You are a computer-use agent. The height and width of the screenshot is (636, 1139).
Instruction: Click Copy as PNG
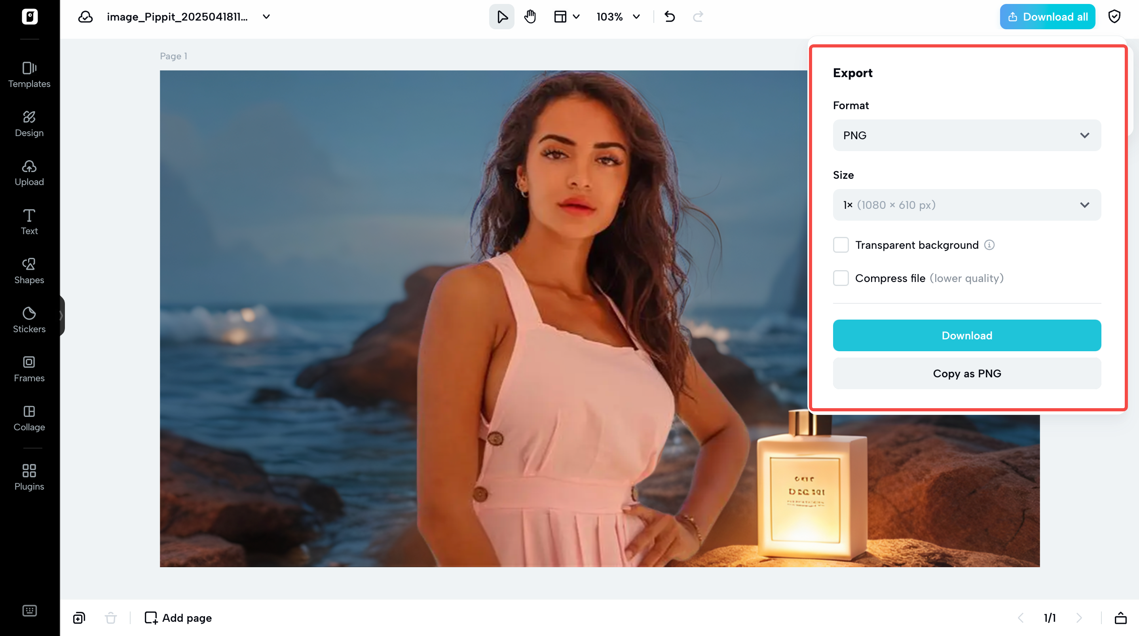966,373
